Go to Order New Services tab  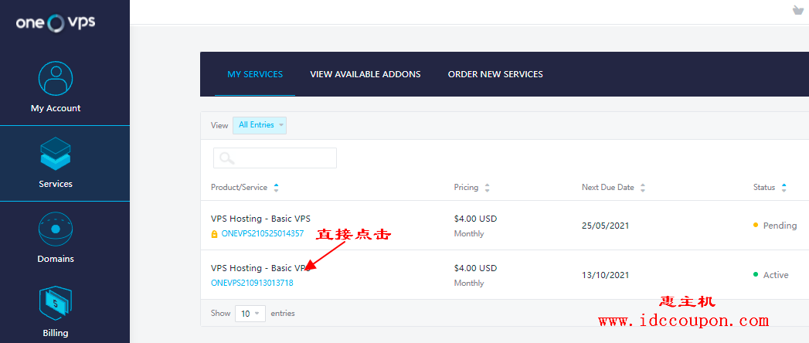pos(495,74)
